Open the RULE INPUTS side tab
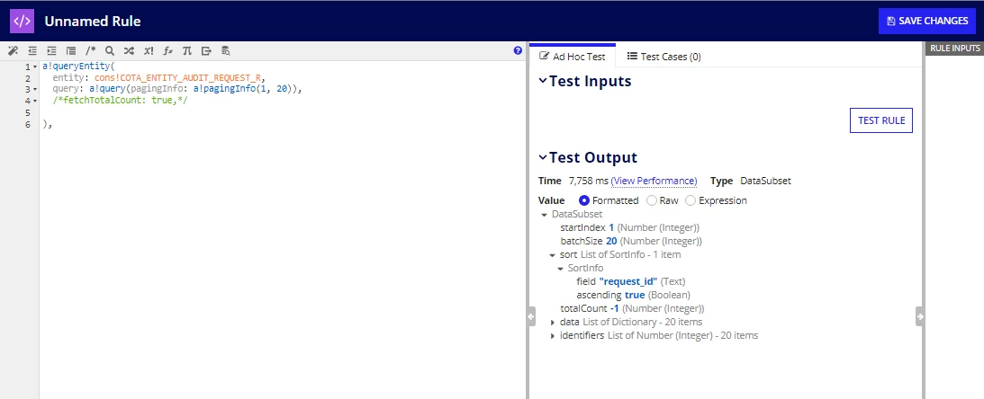984x399 pixels. (954, 49)
